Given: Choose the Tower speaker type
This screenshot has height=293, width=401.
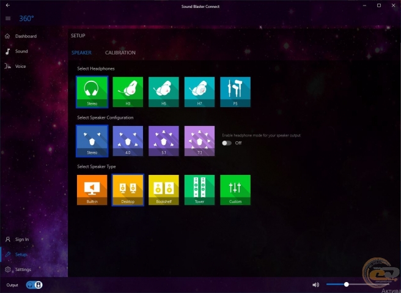Looking at the screenshot, I should [x=199, y=190].
